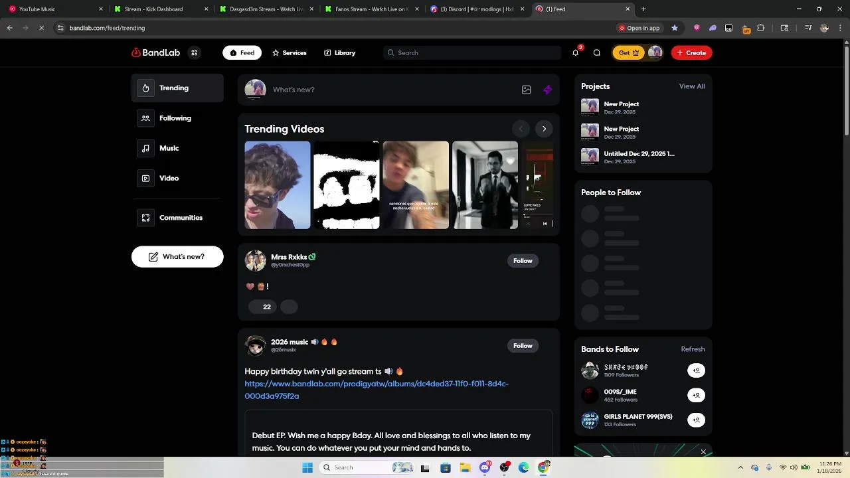Screen dimensions: 850x478
Task: Open Chrome extensions puzzle icon
Action: tap(761, 28)
